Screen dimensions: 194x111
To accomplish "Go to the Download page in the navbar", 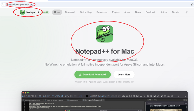I will 70,12.
